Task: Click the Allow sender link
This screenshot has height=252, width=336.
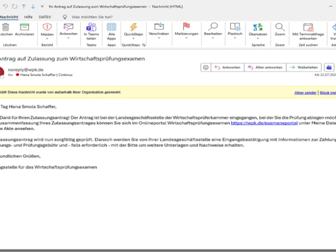Action: tap(305, 93)
